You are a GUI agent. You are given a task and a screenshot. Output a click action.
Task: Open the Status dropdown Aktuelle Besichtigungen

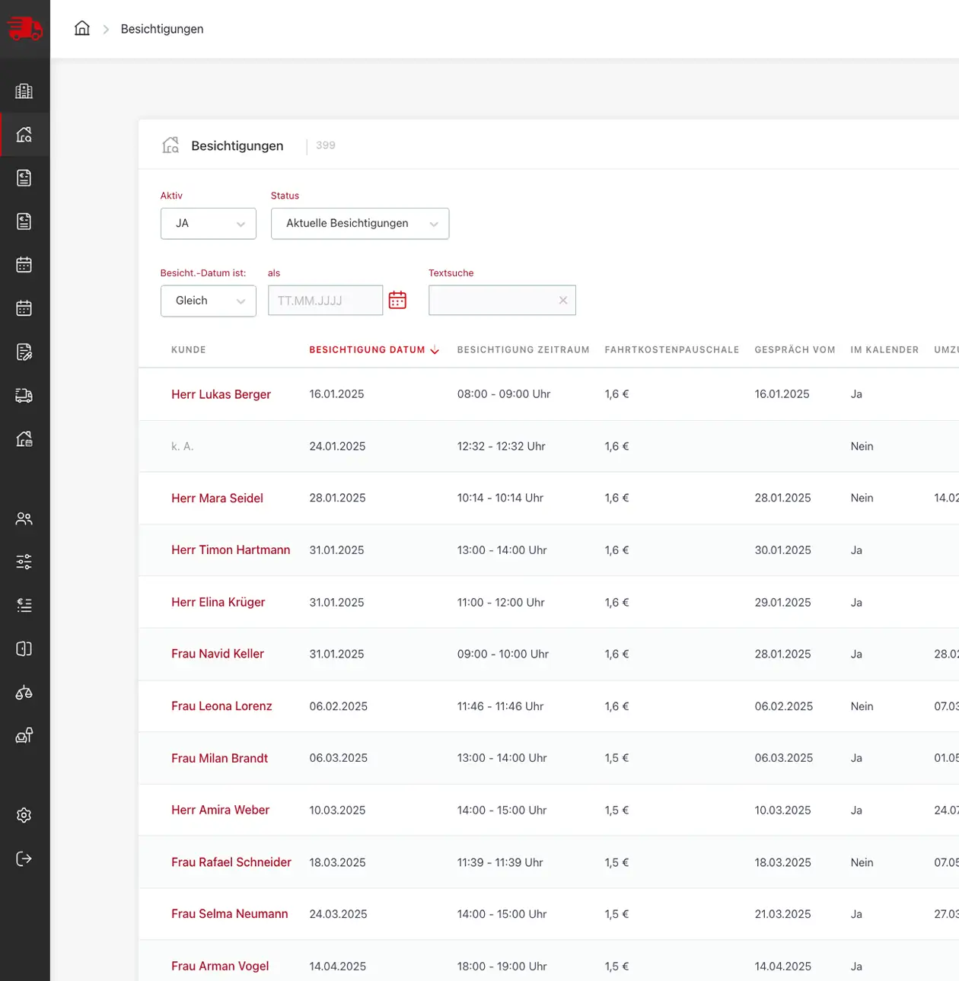point(360,224)
